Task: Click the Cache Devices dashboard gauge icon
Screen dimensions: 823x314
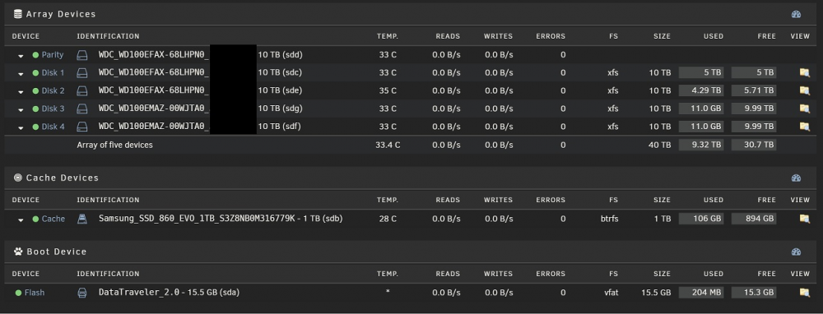Action: click(x=796, y=178)
